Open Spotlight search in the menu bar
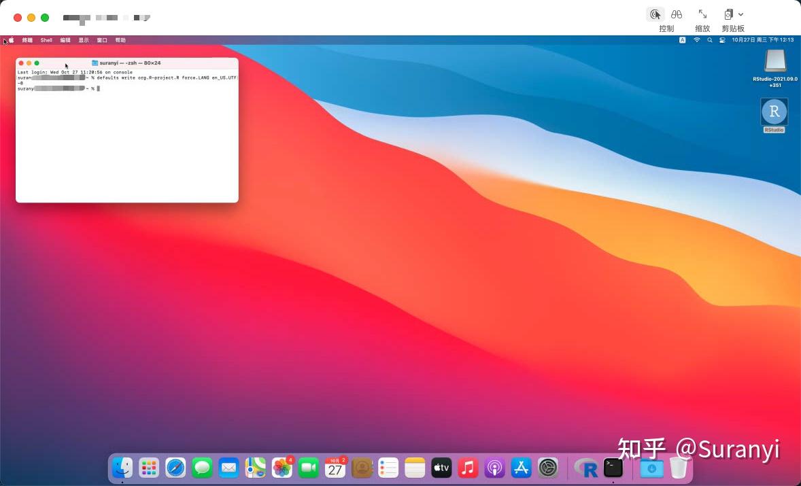The image size is (801, 486). click(709, 40)
